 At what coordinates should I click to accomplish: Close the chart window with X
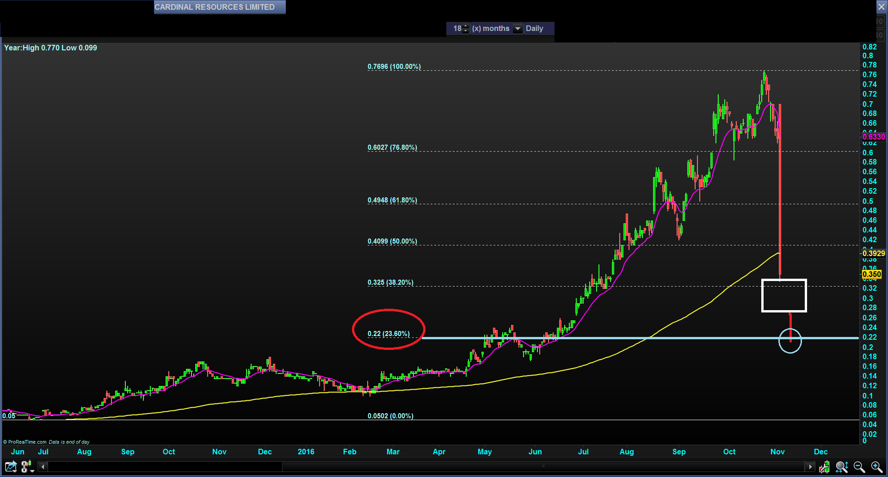tap(882, 7)
